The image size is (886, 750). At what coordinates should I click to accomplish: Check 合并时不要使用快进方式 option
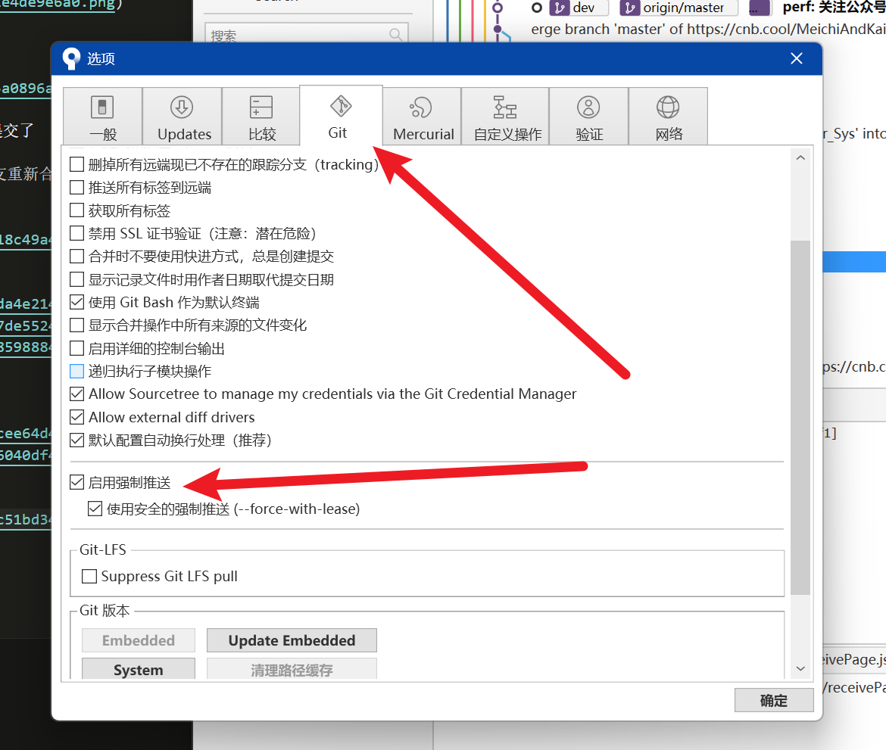[76, 257]
